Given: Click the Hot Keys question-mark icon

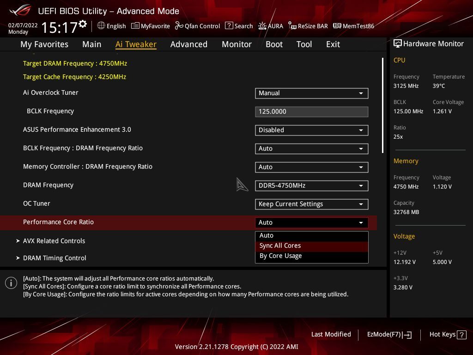Looking at the screenshot, I should [x=461, y=335].
